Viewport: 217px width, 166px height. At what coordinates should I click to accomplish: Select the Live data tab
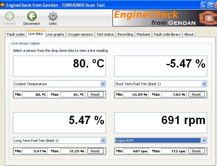(x=35, y=34)
